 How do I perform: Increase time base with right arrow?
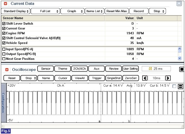click(x=168, y=78)
